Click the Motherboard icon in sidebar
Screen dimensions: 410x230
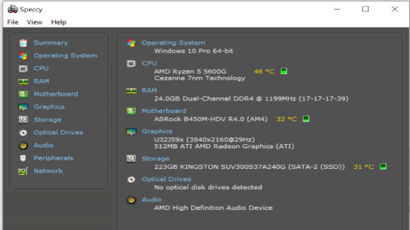[23, 94]
